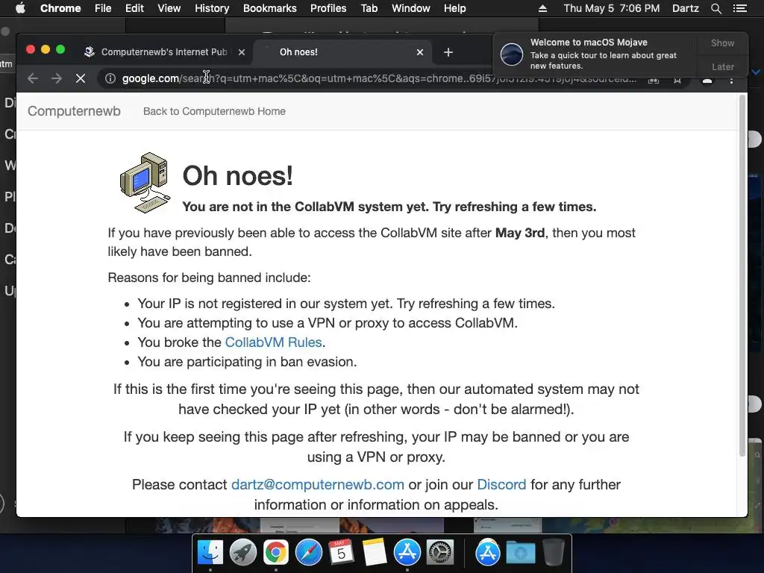764x573 pixels.
Task: Open the Chrome application menu
Action: (60, 8)
